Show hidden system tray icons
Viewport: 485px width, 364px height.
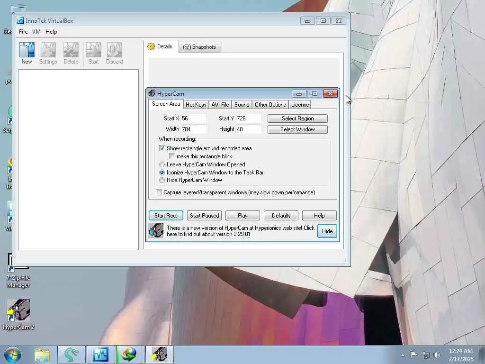point(403,355)
